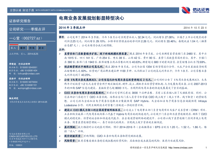Click the first arrow bullet beside 直营实体门店
Screen dimensions: 218x154
point(60,53)
